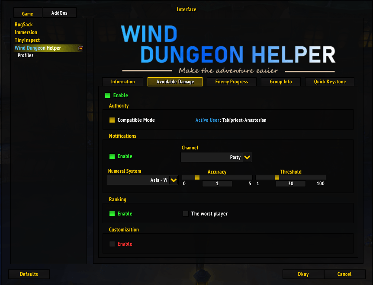Click the Okay button

tap(303, 274)
